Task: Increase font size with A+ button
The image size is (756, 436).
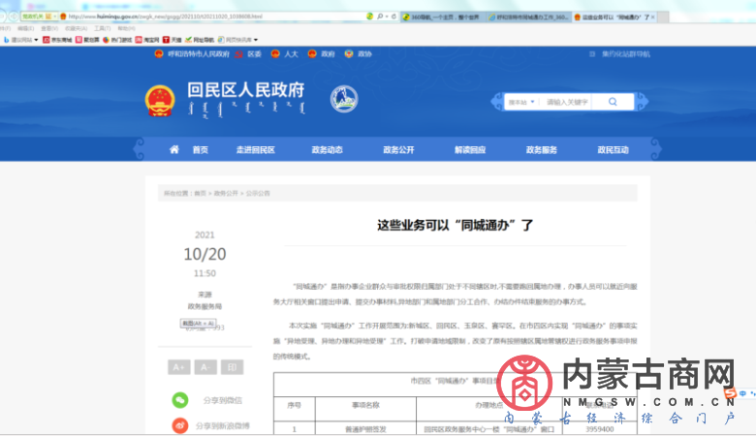Action: click(x=179, y=367)
